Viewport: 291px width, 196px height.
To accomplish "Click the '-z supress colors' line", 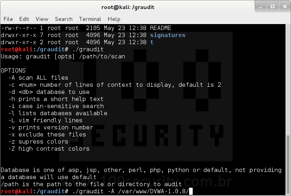I will pyautogui.click(x=38, y=142).
